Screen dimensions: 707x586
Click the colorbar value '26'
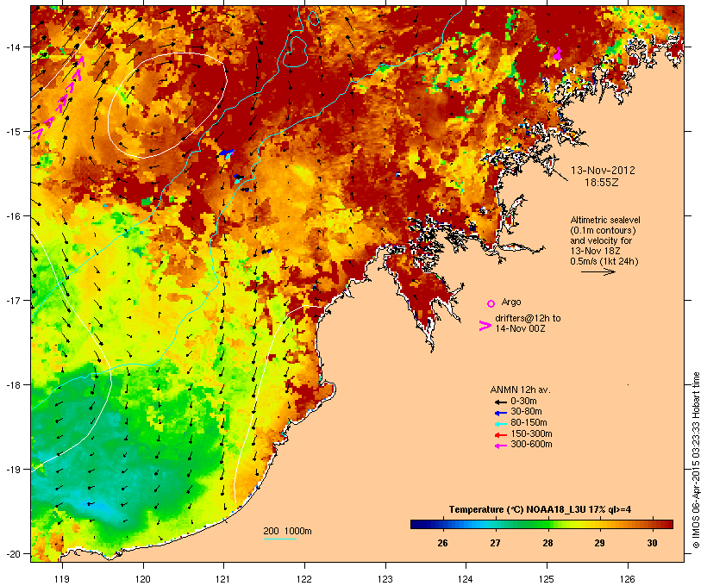(442, 543)
